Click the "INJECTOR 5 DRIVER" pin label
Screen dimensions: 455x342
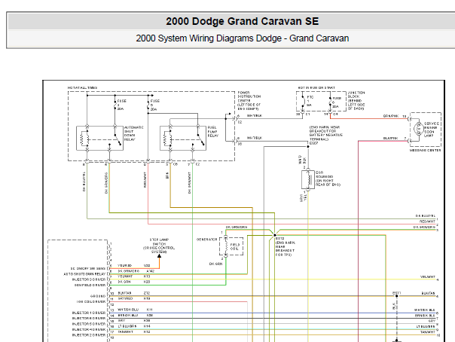(x=89, y=324)
